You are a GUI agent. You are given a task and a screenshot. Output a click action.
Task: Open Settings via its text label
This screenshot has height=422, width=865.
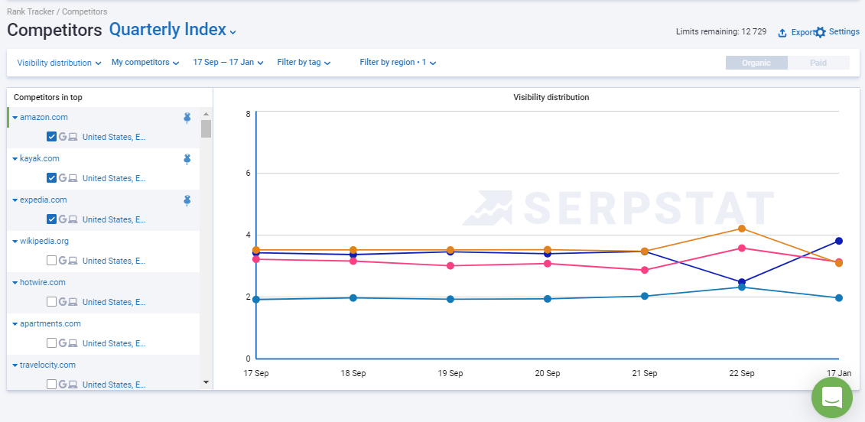pos(844,32)
